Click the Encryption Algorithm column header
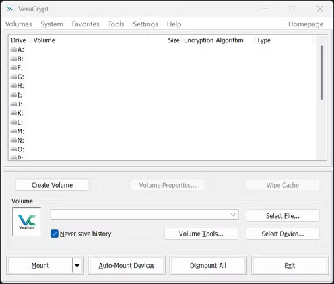Viewport: 334px width, 284px height. pyautogui.click(x=213, y=40)
